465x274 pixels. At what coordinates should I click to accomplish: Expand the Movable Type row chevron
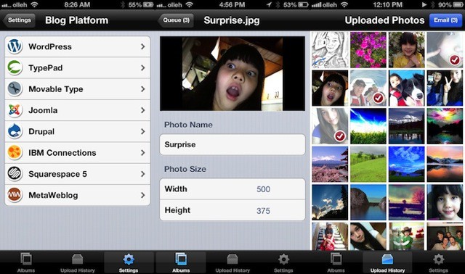coord(143,88)
